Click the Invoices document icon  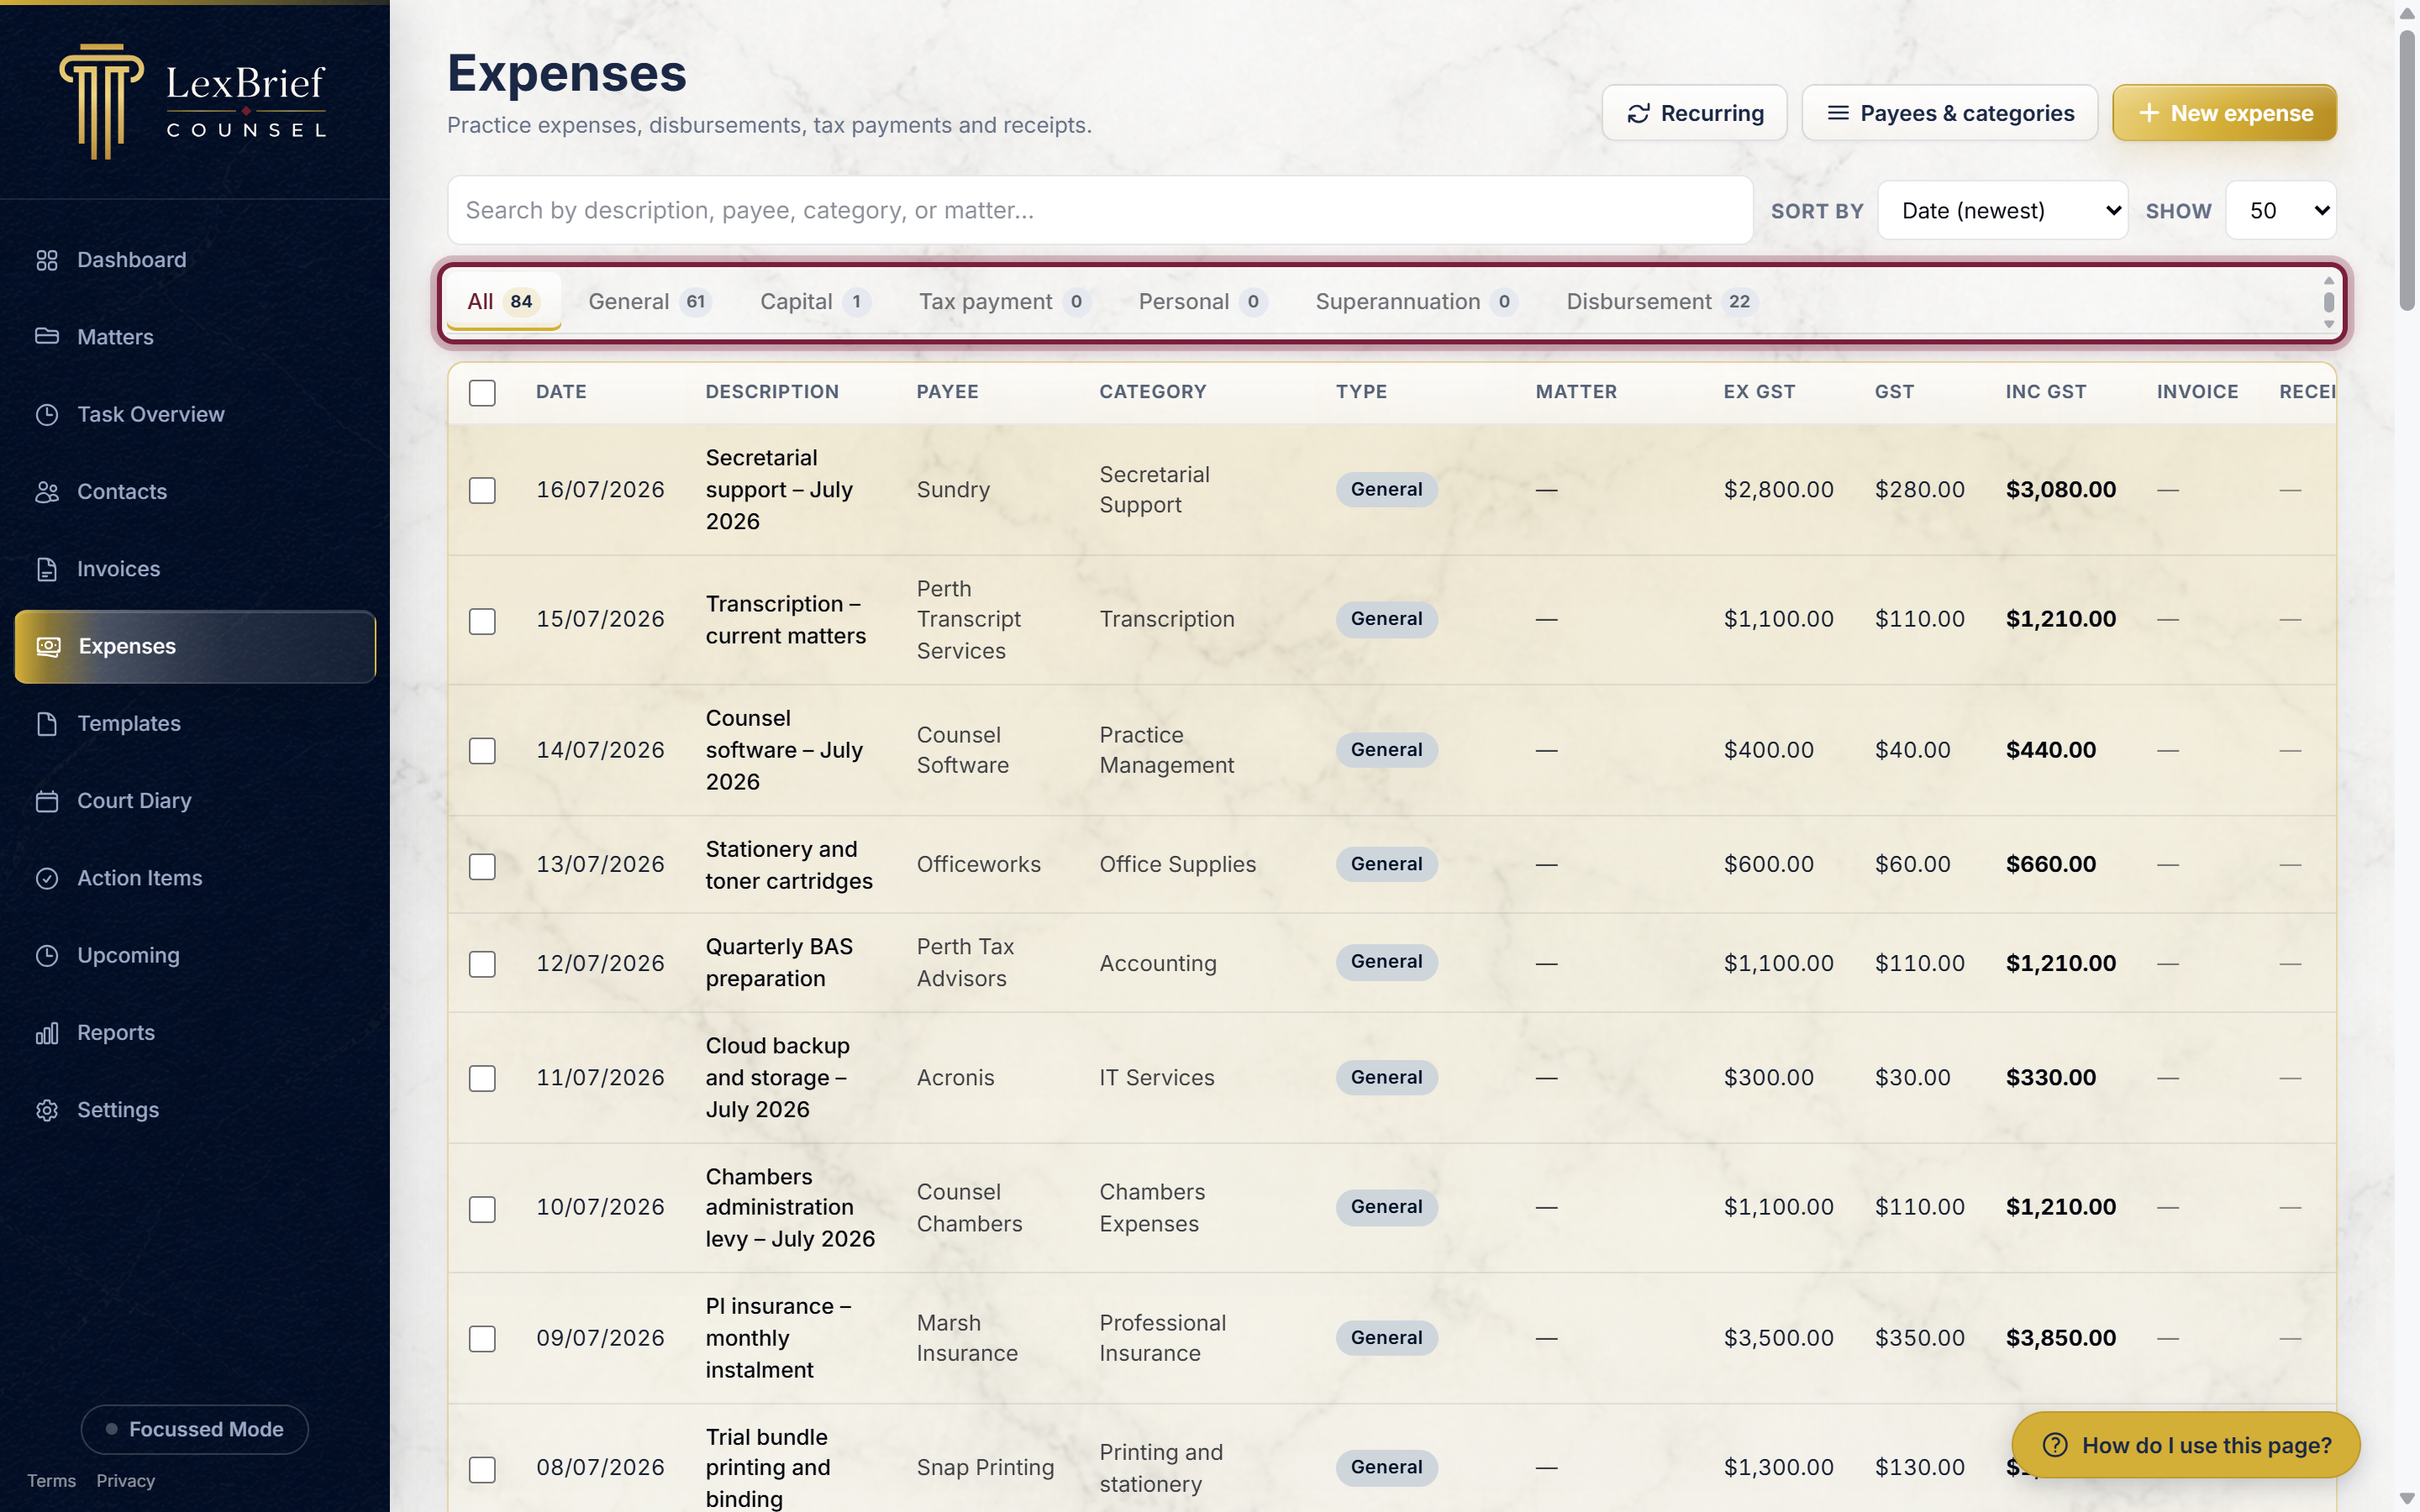(47, 569)
